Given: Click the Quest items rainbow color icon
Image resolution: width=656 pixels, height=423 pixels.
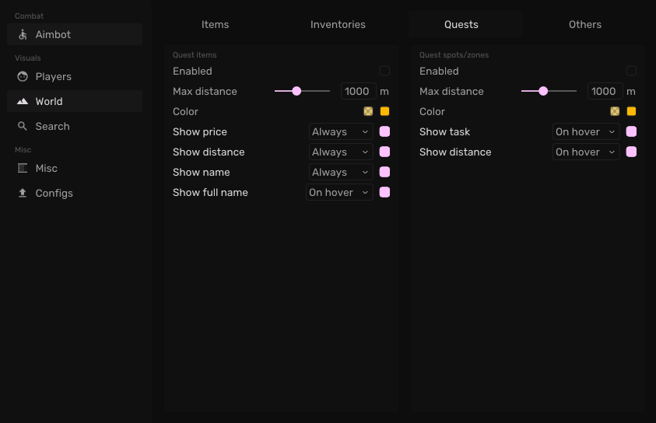Looking at the screenshot, I should [x=368, y=112].
